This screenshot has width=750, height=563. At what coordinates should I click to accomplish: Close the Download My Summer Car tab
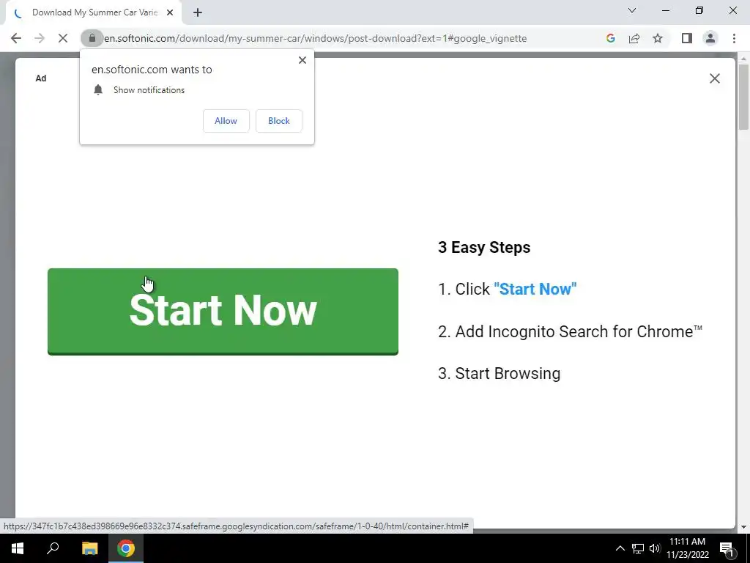(170, 13)
